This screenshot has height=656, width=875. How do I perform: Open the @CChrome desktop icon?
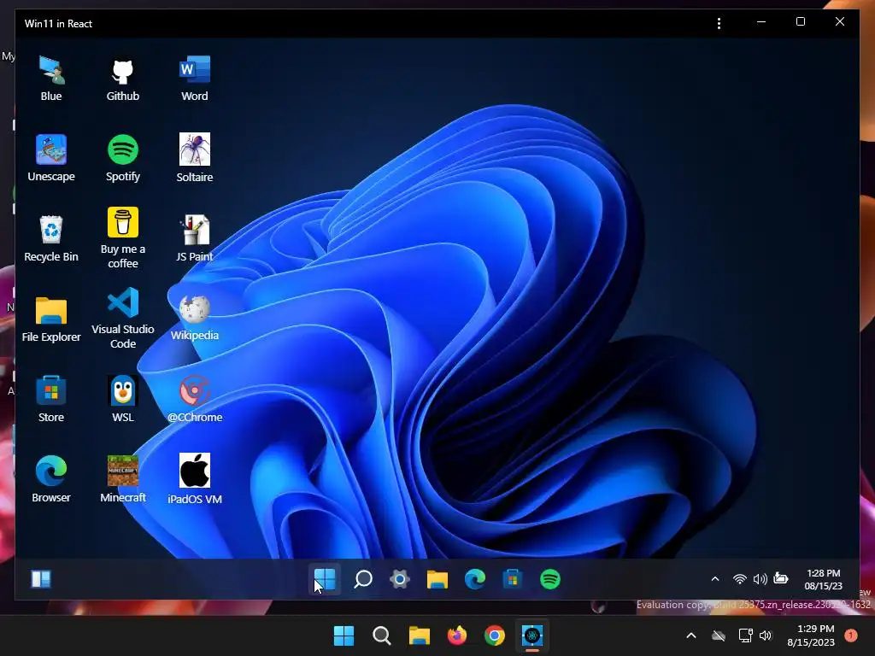point(195,400)
